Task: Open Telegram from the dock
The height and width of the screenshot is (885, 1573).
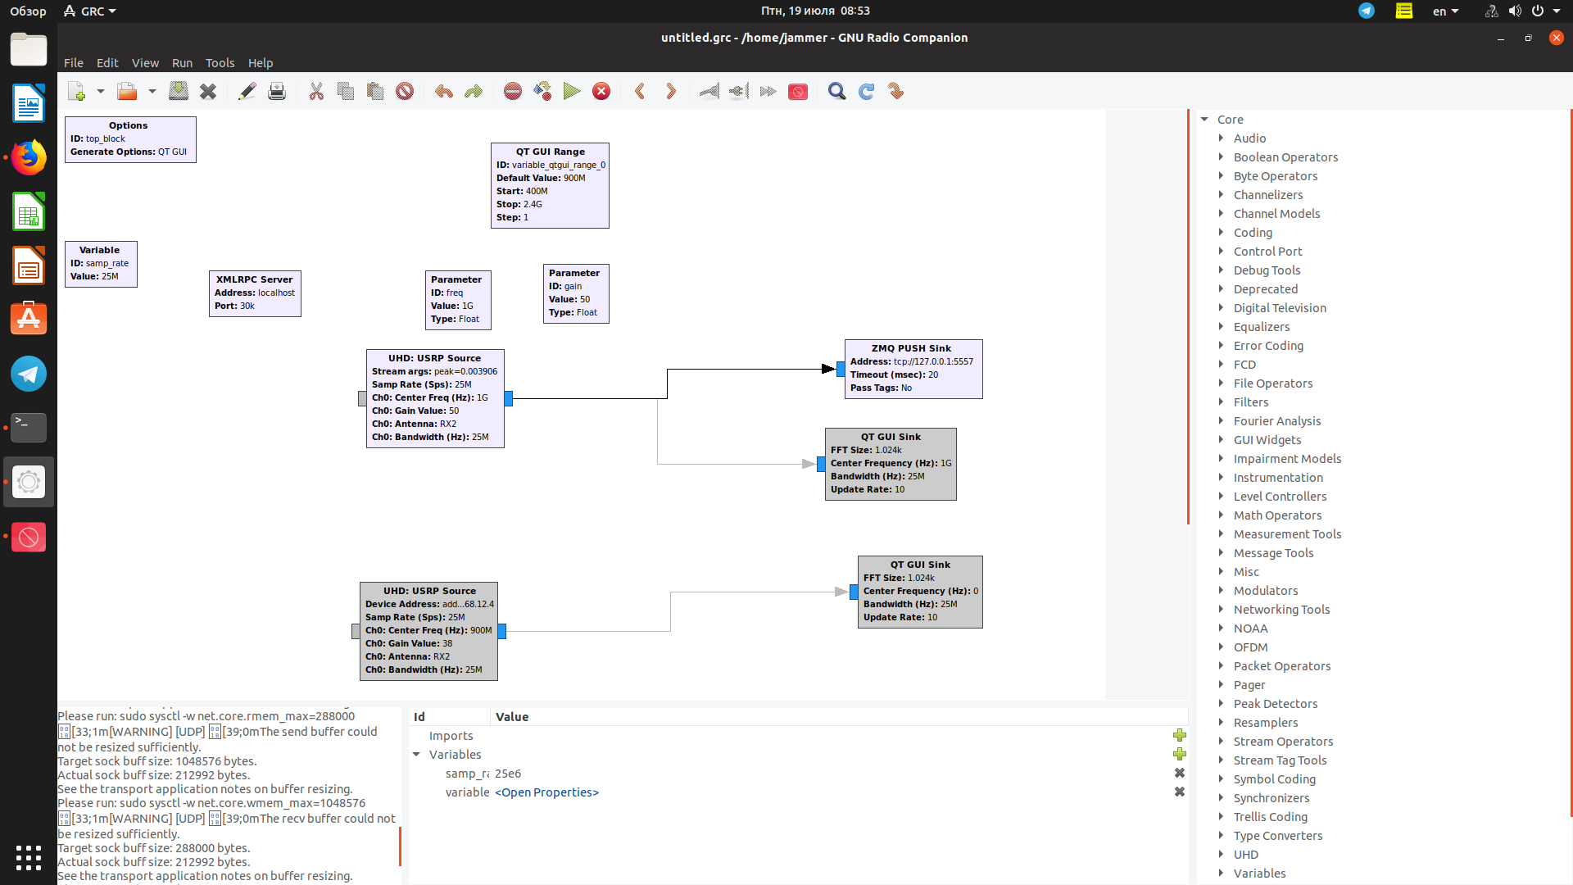Action: (29, 374)
